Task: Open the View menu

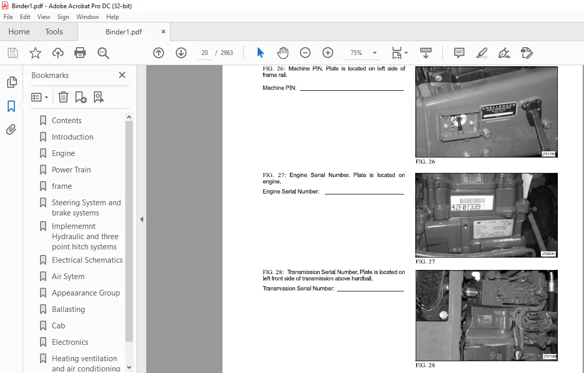Action: (44, 17)
